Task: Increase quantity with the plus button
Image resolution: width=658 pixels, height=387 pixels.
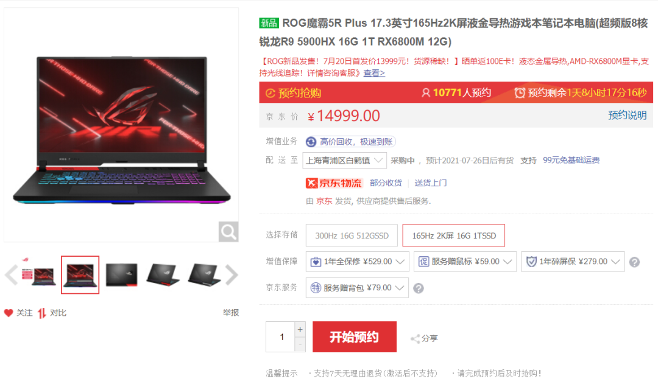Action: point(300,330)
